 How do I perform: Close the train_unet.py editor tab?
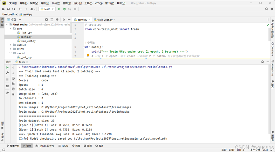click(114, 20)
